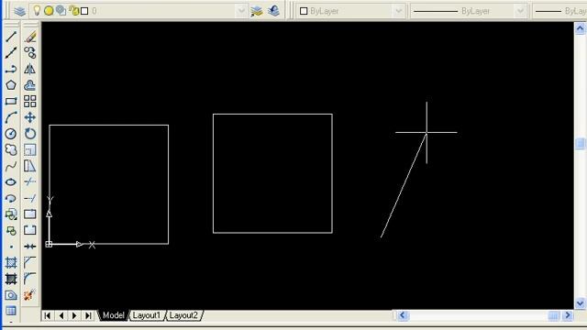Toggle layer 0 freeze sun icon
Image resolution: width=587 pixels, height=330 pixels.
pos(49,11)
